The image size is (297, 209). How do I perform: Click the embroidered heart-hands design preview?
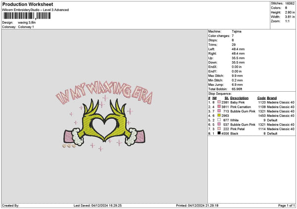click(x=104, y=116)
